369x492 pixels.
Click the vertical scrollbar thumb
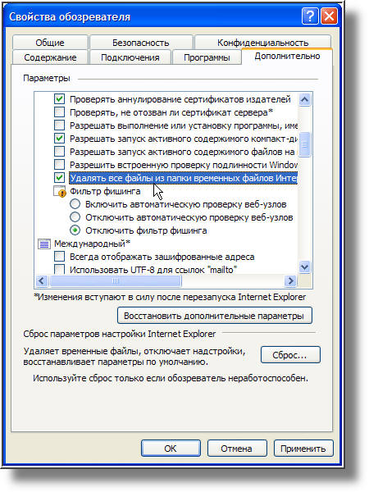304,144
